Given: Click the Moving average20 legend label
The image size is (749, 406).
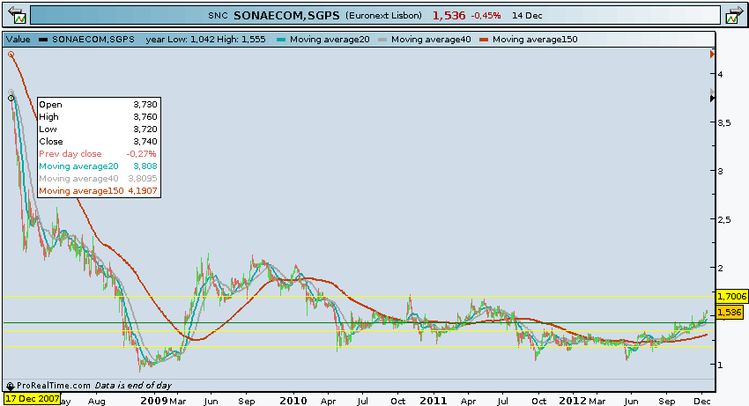Looking at the screenshot, I should (x=330, y=40).
